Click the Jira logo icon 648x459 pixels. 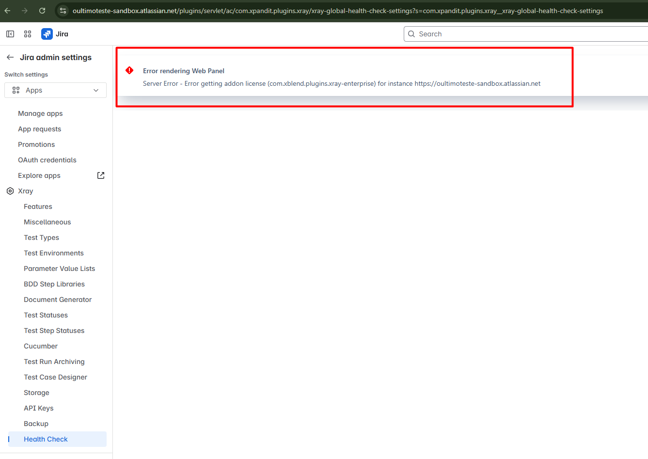[47, 34]
